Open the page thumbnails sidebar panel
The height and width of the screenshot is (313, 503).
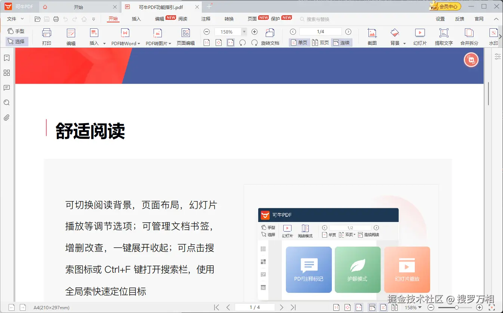(6, 73)
